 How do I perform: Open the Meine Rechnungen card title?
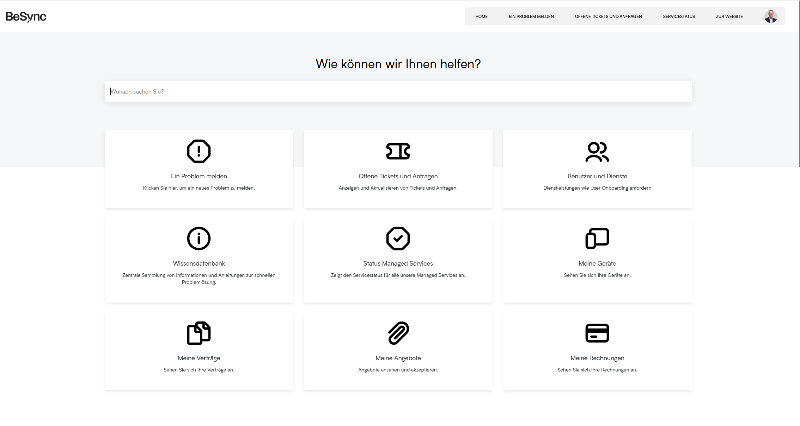[597, 358]
